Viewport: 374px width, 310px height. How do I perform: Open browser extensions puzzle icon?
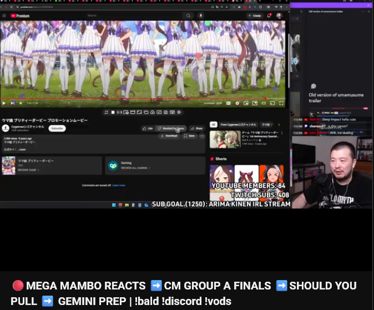click(260, 7)
